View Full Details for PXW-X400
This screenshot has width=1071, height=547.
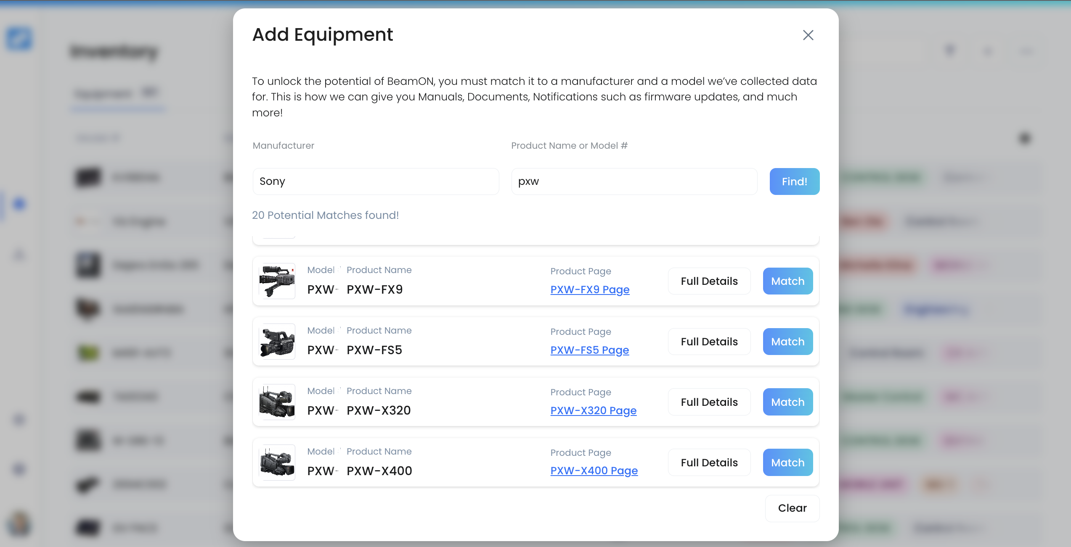click(709, 463)
